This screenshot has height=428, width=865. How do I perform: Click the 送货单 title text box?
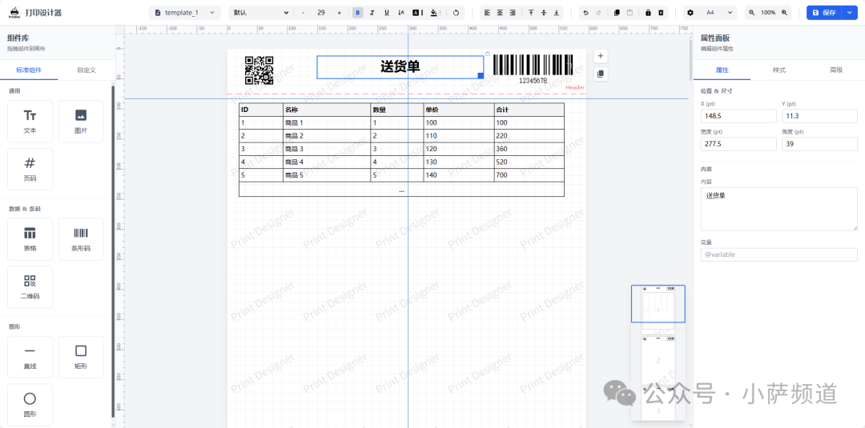[x=400, y=67]
